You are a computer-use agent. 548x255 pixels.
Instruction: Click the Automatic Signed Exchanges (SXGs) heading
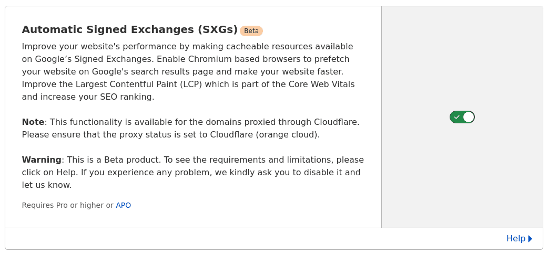click(129, 30)
